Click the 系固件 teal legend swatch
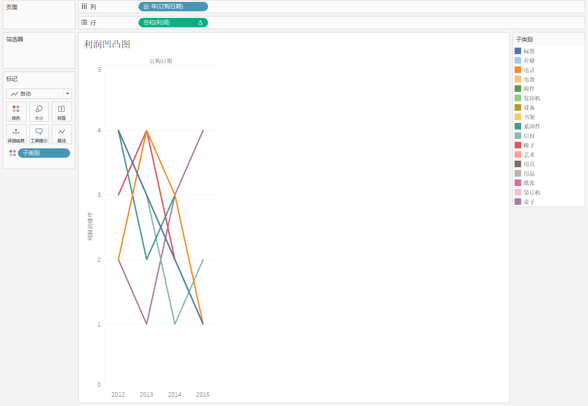The width and height of the screenshot is (588, 406). pyautogui.click(x=518, y=126)
